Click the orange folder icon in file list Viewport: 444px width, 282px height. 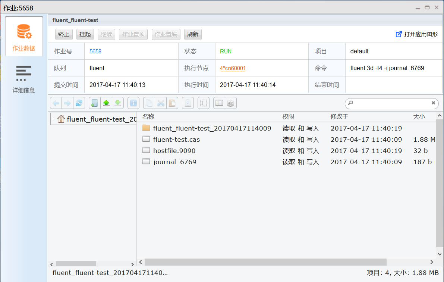click(146, 128)
